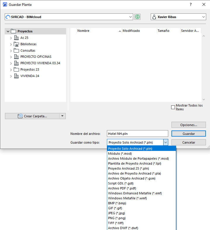Screen dimensions: 210x230
Task: Close the Guardar Planta dialog
Action: 204,5
